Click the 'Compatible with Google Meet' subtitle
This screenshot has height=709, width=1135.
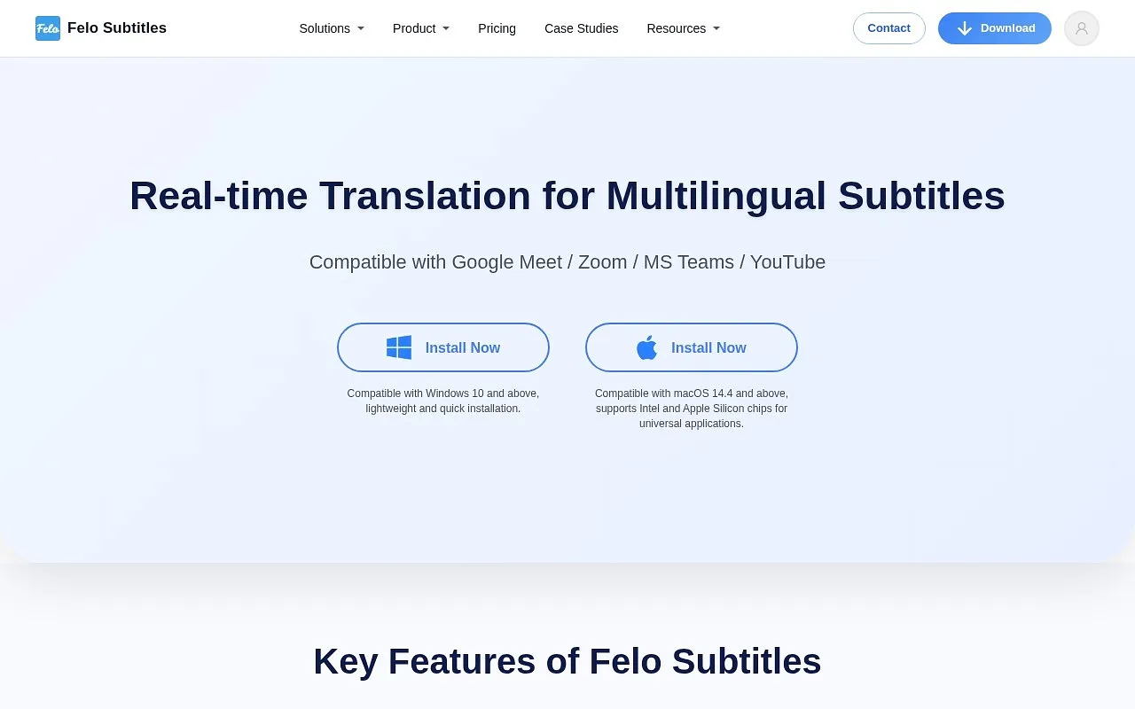coord(567,262)
